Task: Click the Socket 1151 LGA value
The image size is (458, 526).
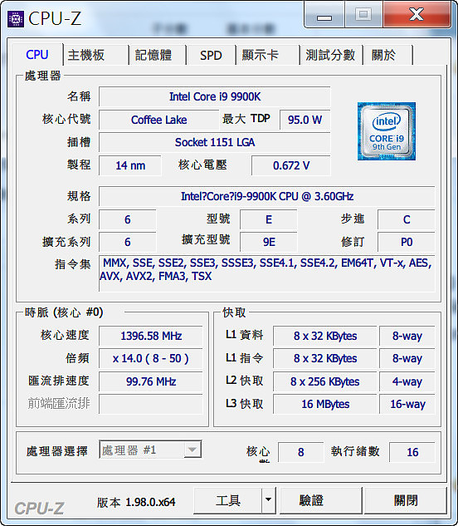Action: pos(215,142)
